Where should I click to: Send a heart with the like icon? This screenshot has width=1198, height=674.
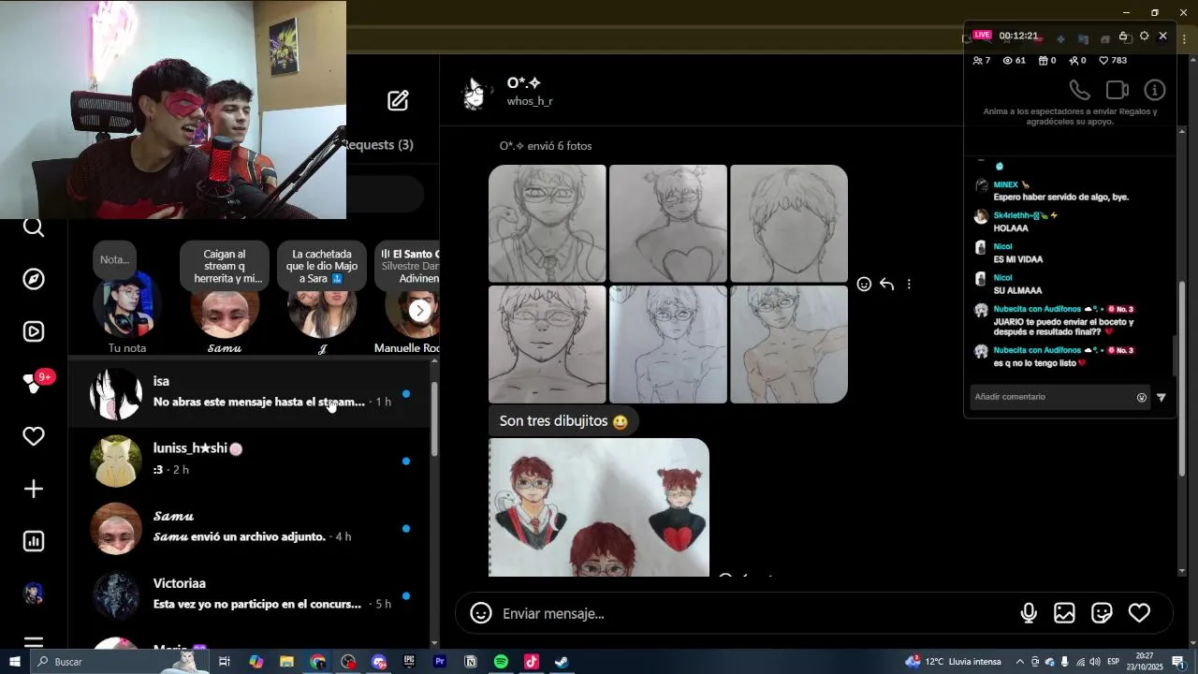click(1139, 613)
